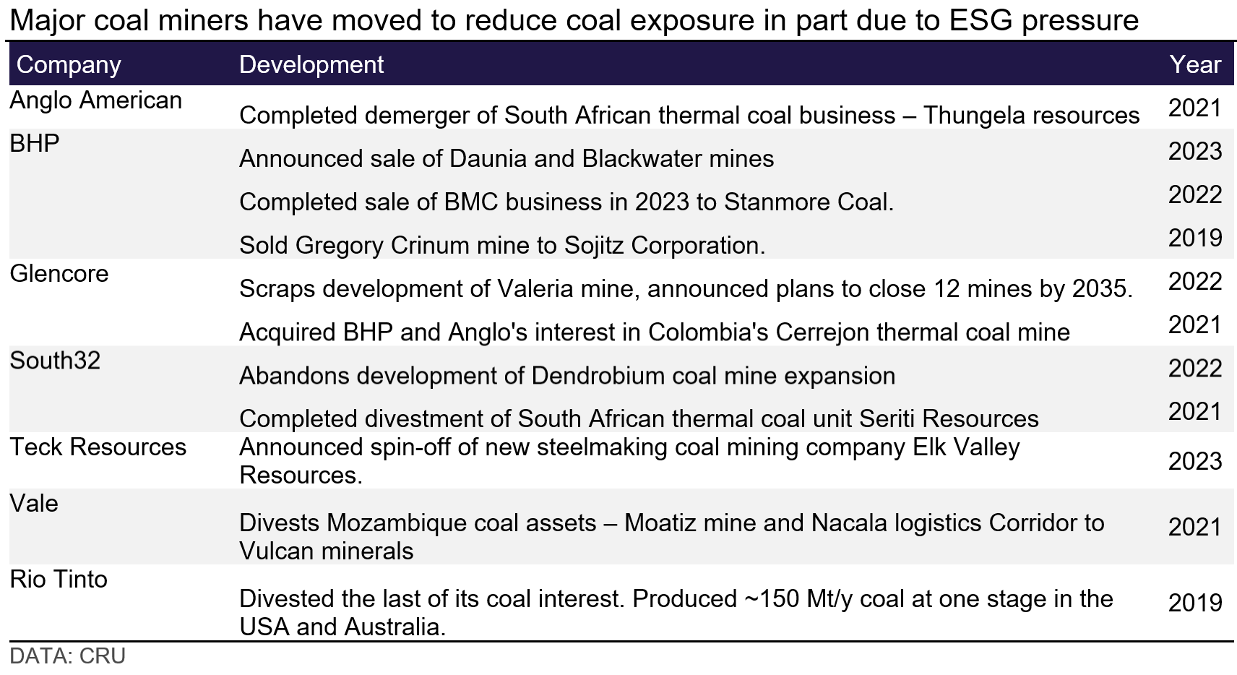This screenshot has width=1237, height=675.
Task: Click the Valeria mine development entry
Action: coord(686,289)
